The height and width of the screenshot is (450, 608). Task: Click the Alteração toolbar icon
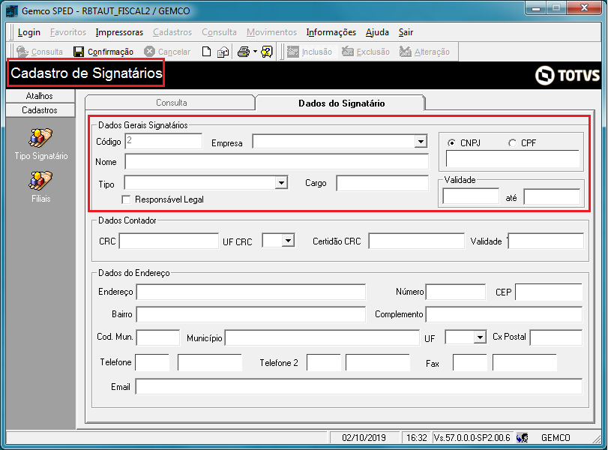pos(405,52)
